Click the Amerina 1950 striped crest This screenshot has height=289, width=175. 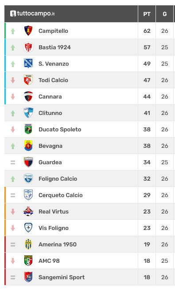[x=28, y=244]
